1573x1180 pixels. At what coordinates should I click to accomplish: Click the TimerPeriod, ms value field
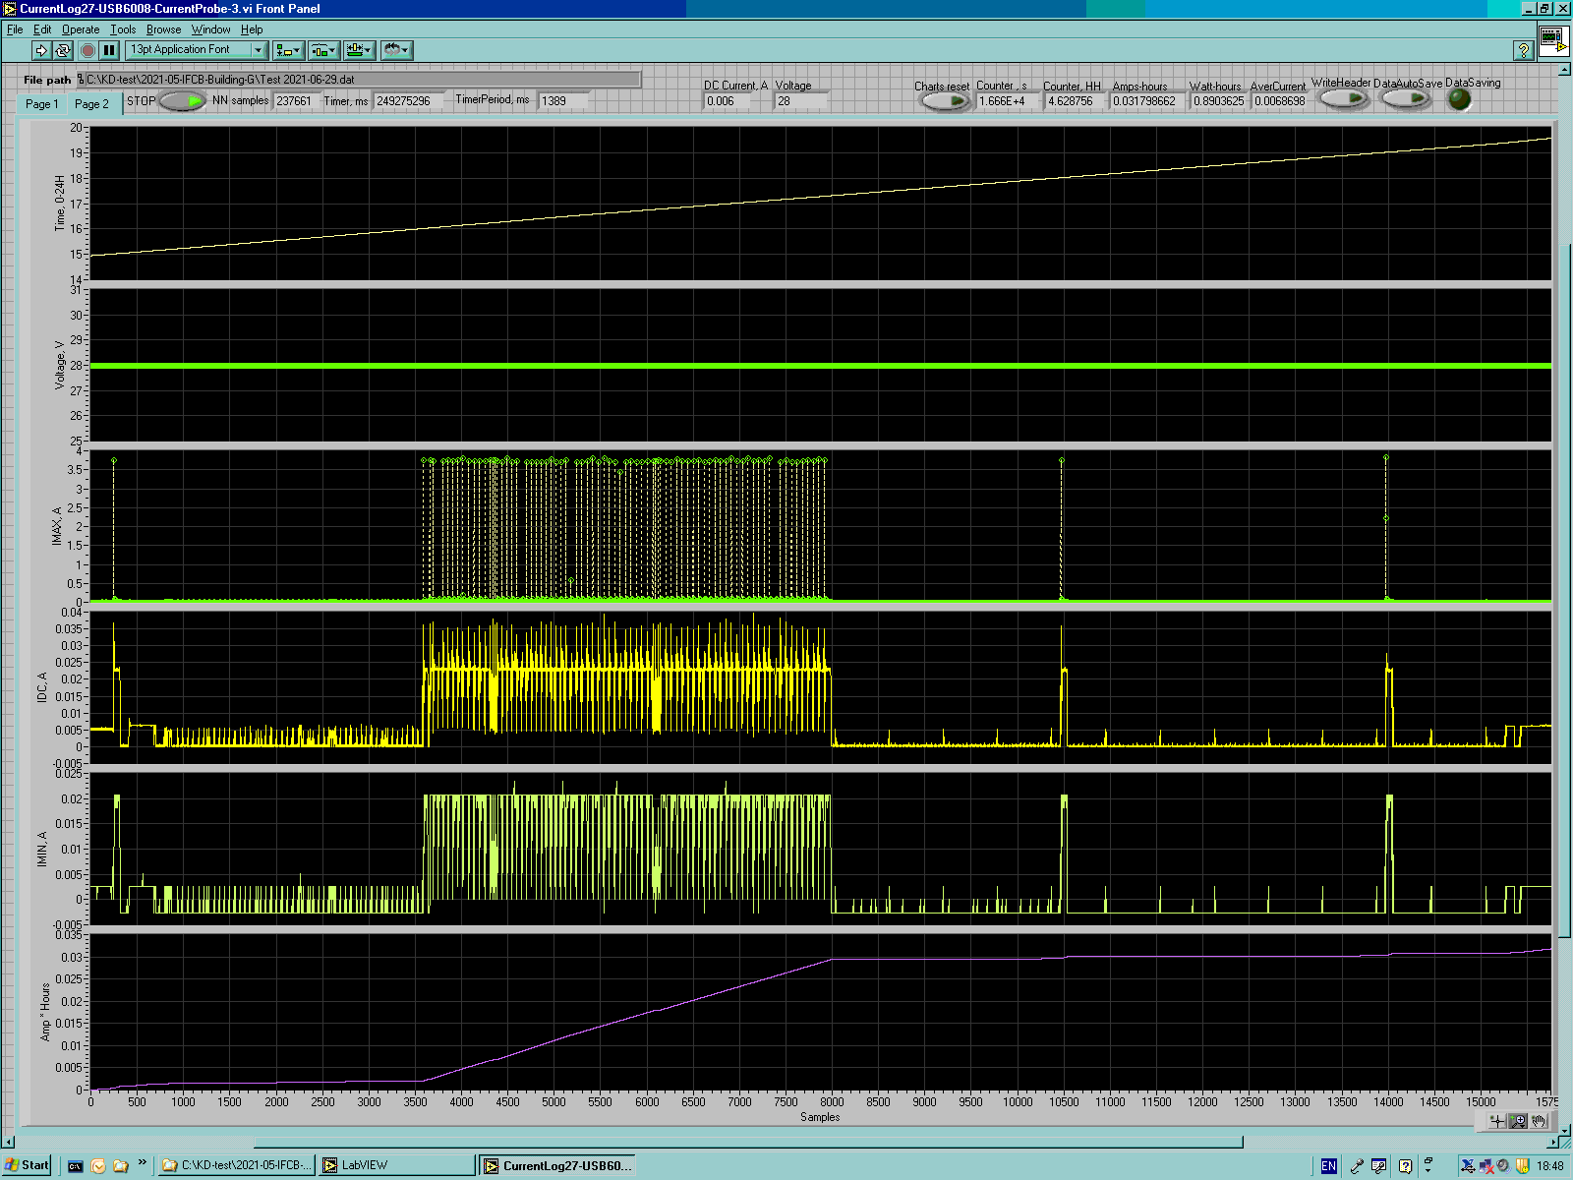(x=564, y=100)
